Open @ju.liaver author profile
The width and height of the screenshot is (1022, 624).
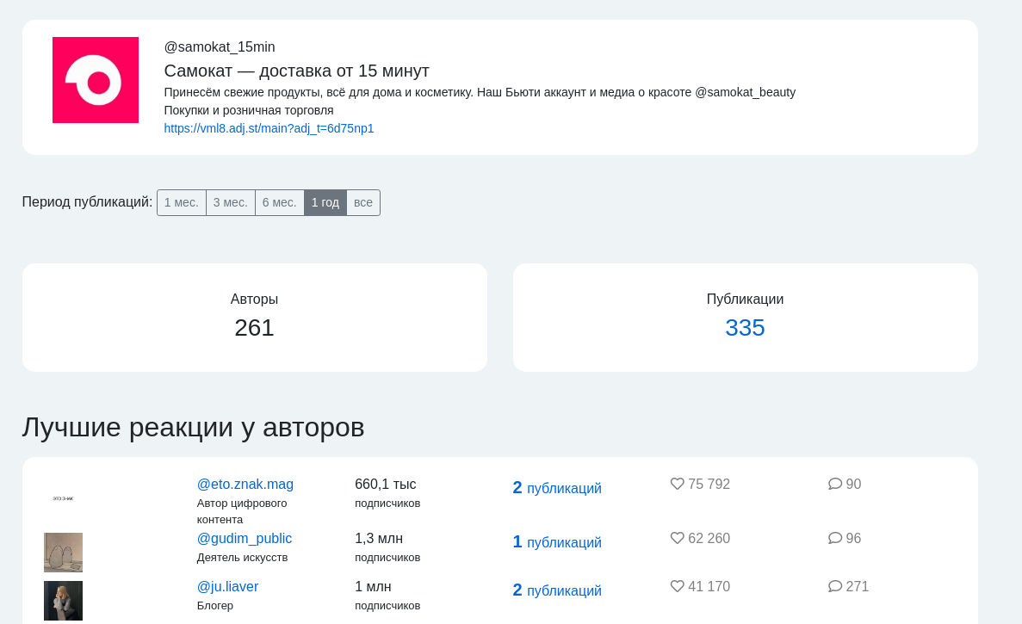227,586
